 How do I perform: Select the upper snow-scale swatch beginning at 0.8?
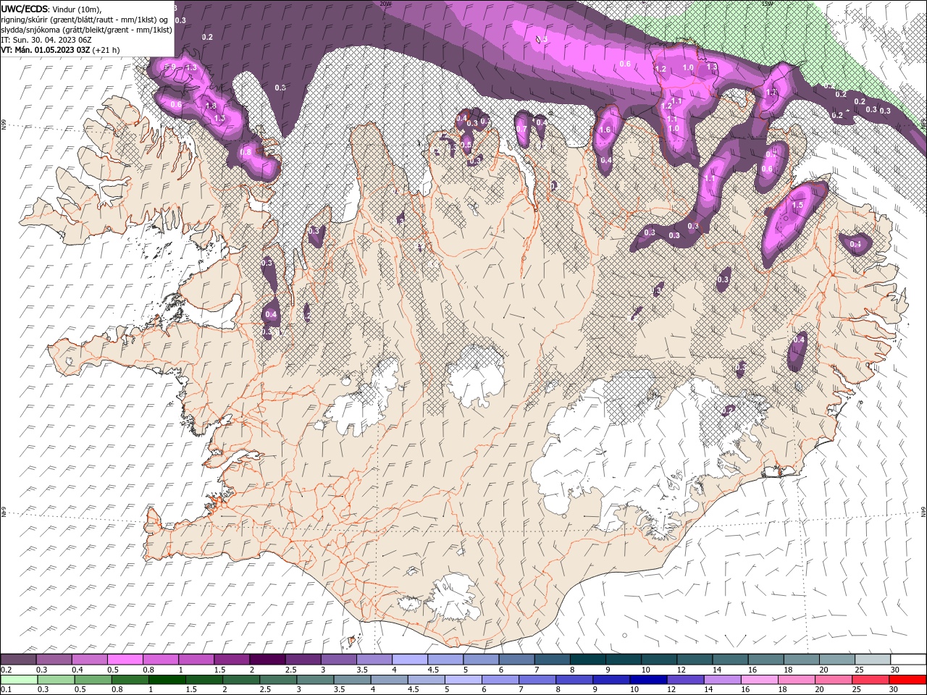(160, 660)
